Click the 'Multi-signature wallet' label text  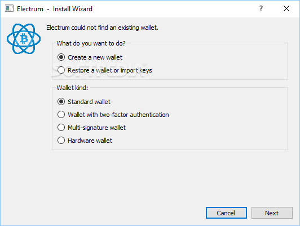click(96, 128)
